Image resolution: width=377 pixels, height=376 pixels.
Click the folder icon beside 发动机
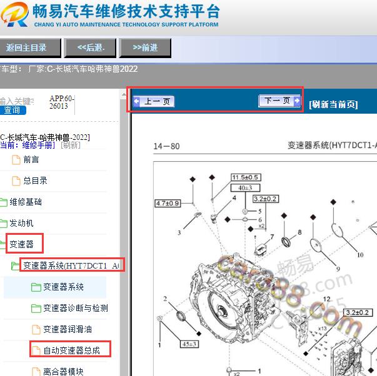(3, 224)
